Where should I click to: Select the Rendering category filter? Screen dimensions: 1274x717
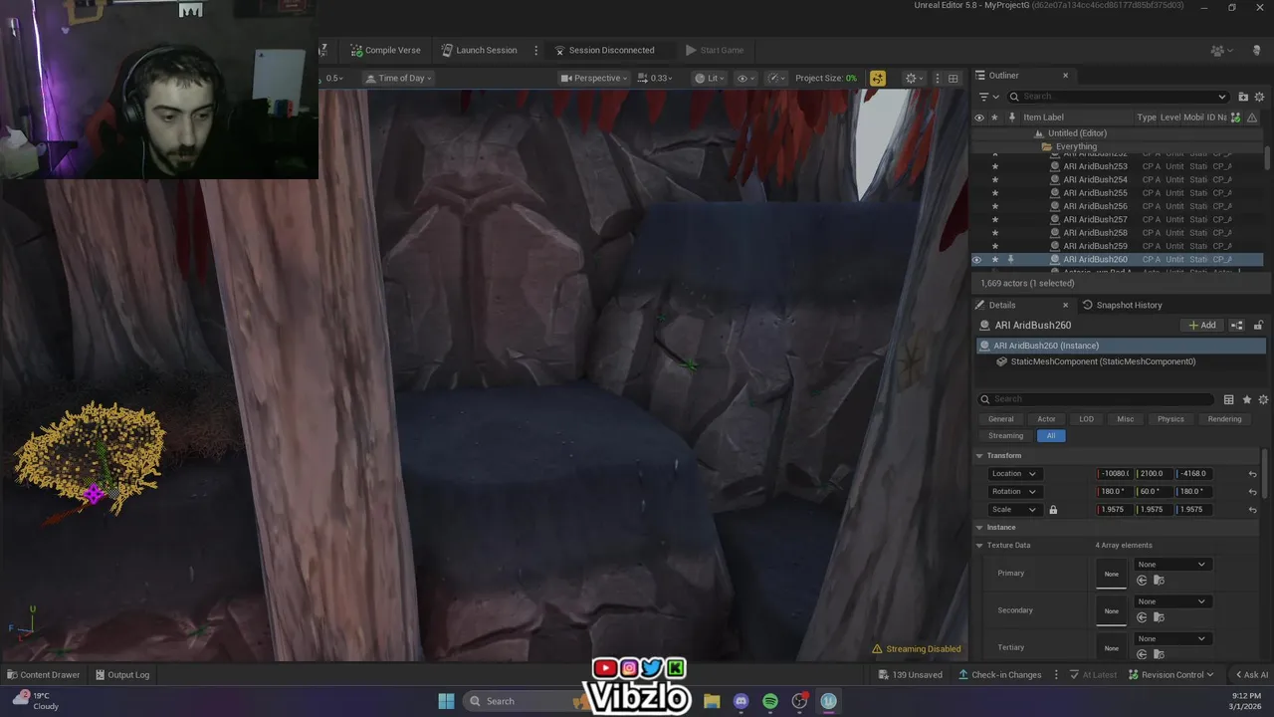tap(1224, 419)
